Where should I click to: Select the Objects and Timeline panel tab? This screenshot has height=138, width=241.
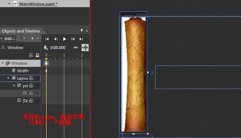(x=21, y=31)
